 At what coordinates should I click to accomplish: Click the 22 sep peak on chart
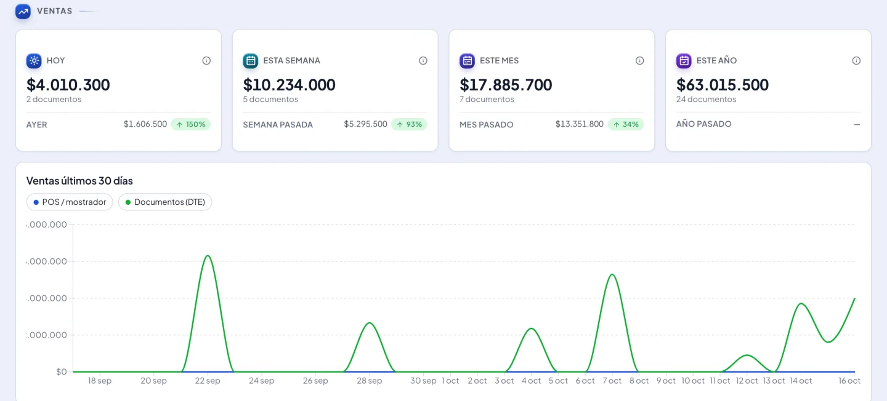(208, 255)
